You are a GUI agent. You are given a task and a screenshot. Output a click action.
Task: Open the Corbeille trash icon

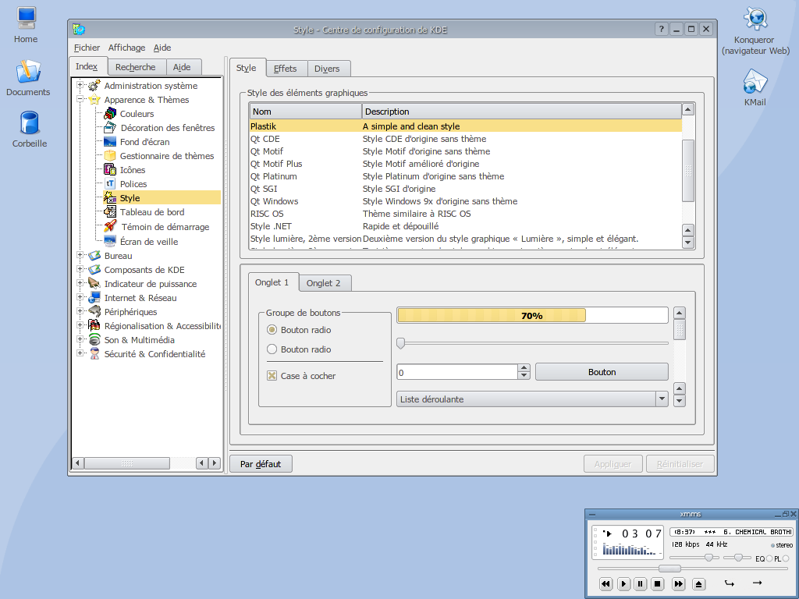pyautogui.click(x=29, y=122)
